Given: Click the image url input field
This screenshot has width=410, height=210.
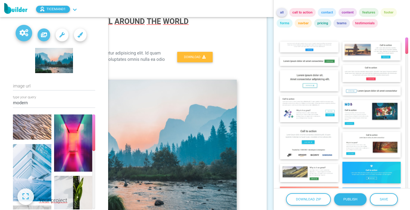Looking at the screenshot, I should coord(54,86).
